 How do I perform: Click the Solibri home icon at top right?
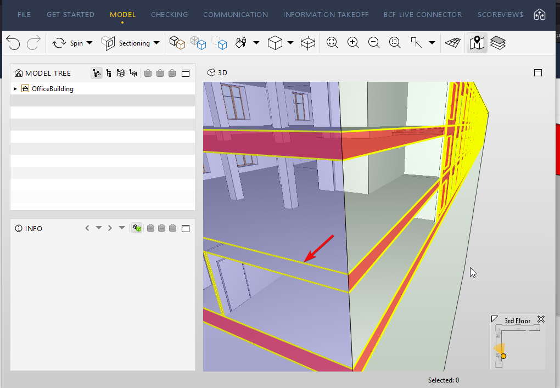[x=539, y=15]
